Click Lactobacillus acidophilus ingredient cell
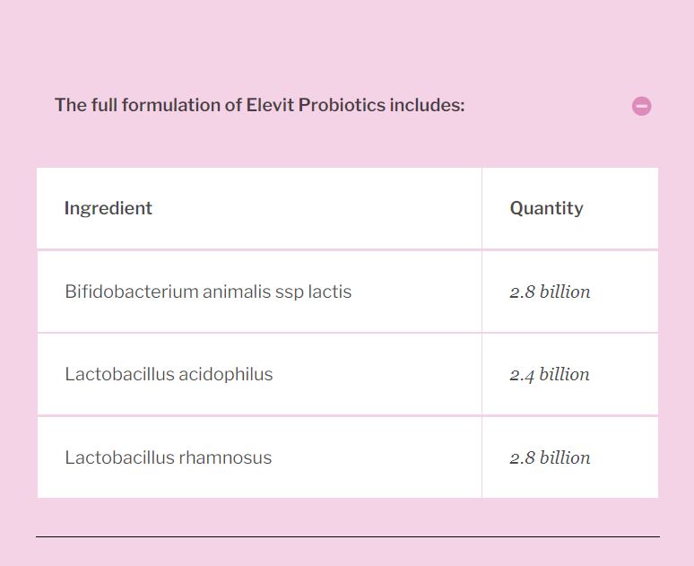 [259, 374]
